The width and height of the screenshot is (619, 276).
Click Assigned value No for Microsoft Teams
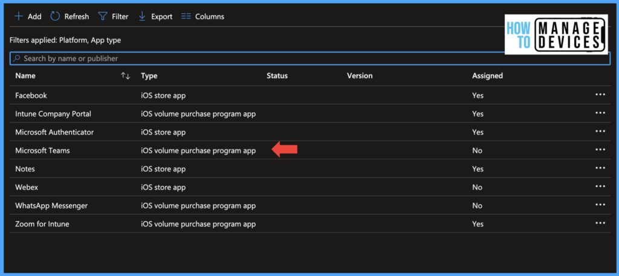pos(478,150)
